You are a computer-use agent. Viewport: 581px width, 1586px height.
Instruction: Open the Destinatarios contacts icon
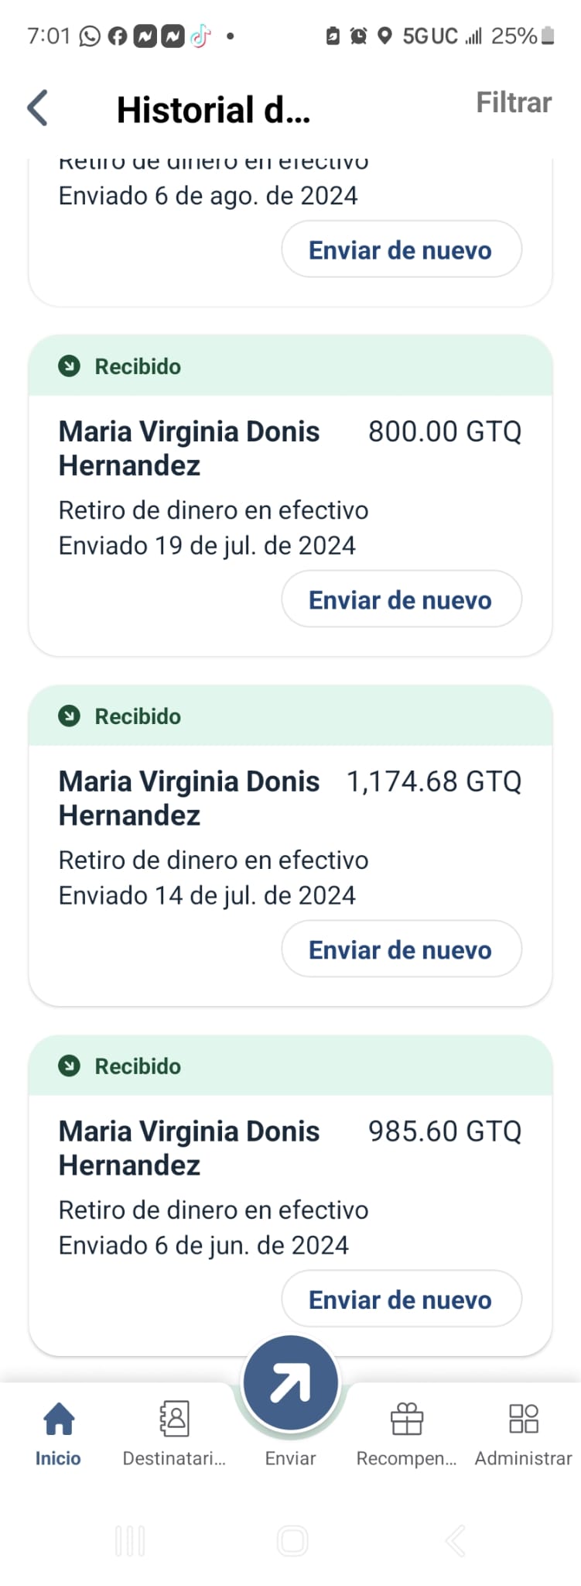coord(174,1419)
